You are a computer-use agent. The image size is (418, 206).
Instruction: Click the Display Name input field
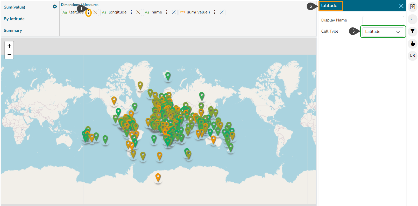click(383, 20)
